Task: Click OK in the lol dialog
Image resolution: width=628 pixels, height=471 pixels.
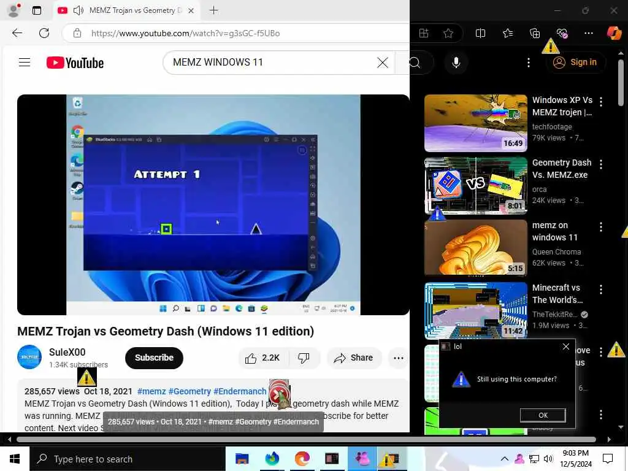Action: click(543, 415)
